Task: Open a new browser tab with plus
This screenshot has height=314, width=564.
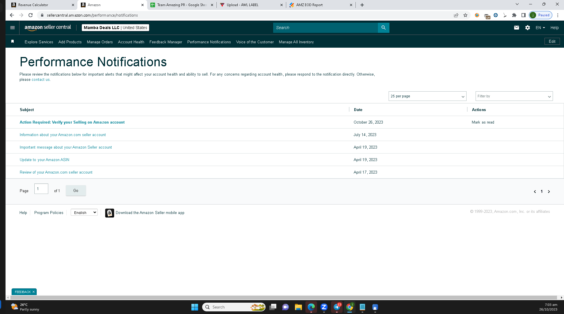Action: click(362, 5)
